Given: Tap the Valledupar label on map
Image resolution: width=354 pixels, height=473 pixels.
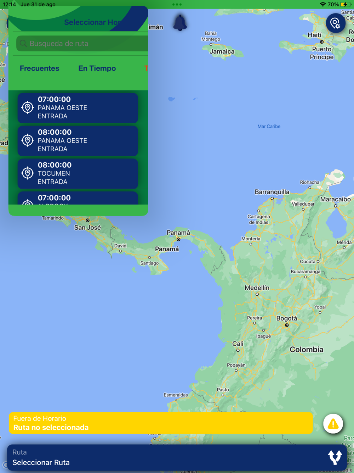Looking at the screenshot, I should [303, 204].
